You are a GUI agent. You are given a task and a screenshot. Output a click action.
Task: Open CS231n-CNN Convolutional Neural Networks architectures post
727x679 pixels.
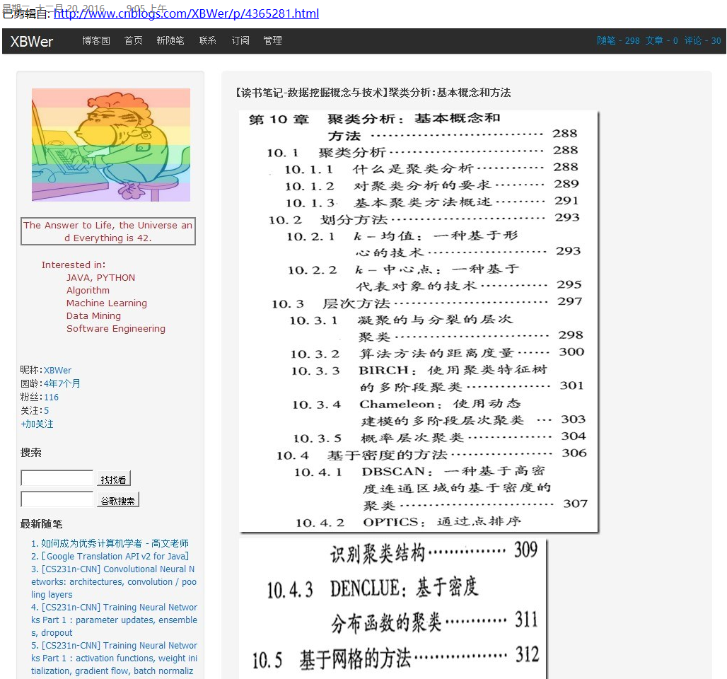[x=114, y=581]
